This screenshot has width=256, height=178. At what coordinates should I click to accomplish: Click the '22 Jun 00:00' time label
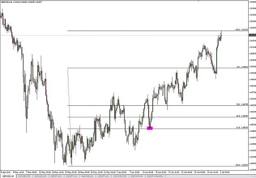point(187,172)
